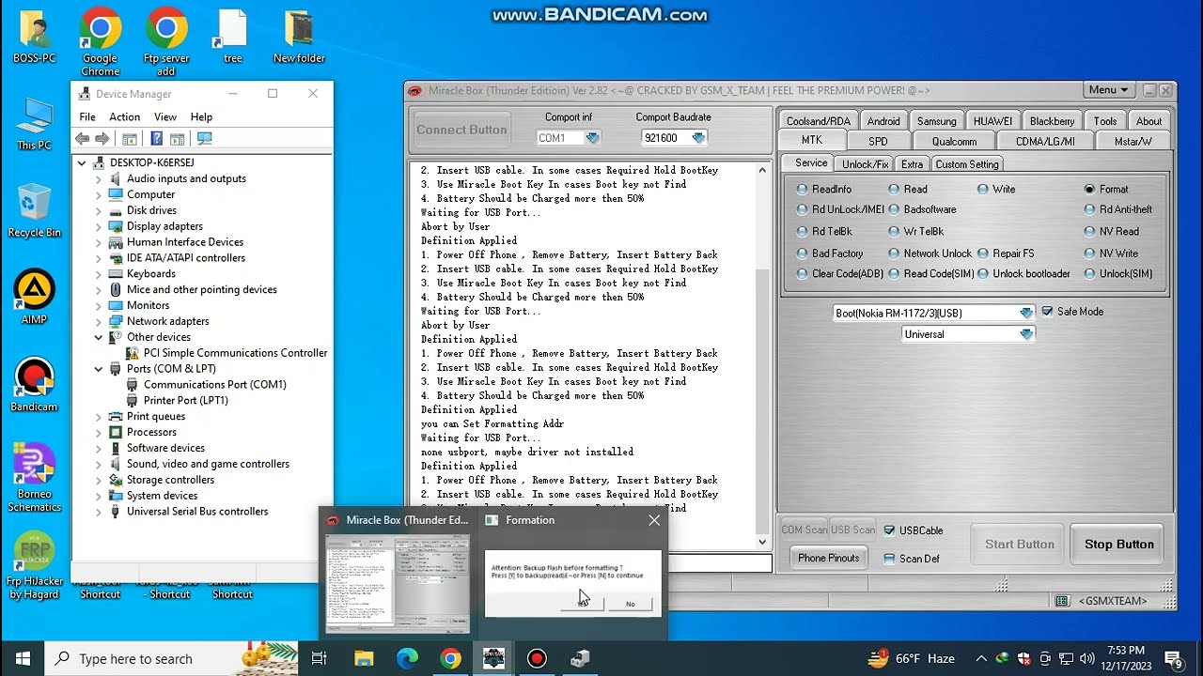Open the Borneo Schematics shortcut
Viewport: 1203px width, 676px height.
pyautogui.click(x=35, y=479)
